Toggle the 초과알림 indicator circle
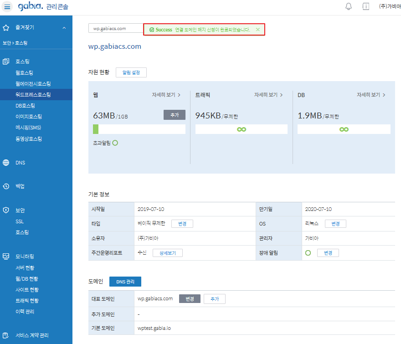The image size is (401, 344). pos(115,143)
